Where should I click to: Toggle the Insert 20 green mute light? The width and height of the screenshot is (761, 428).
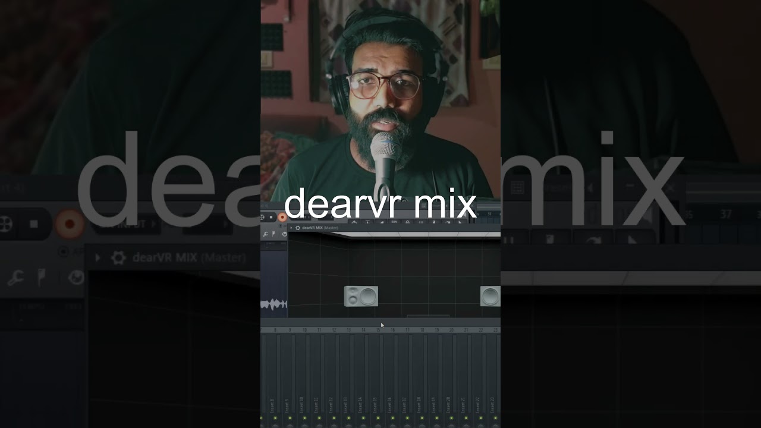pyautogui.click(x=451, y=418)
